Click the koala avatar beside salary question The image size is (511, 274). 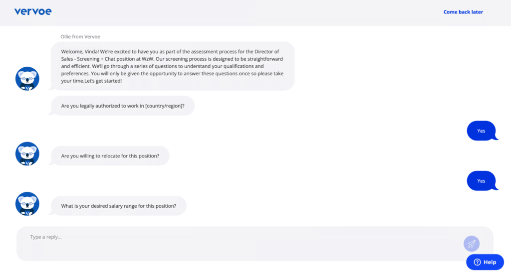click(x=27, y=204)
